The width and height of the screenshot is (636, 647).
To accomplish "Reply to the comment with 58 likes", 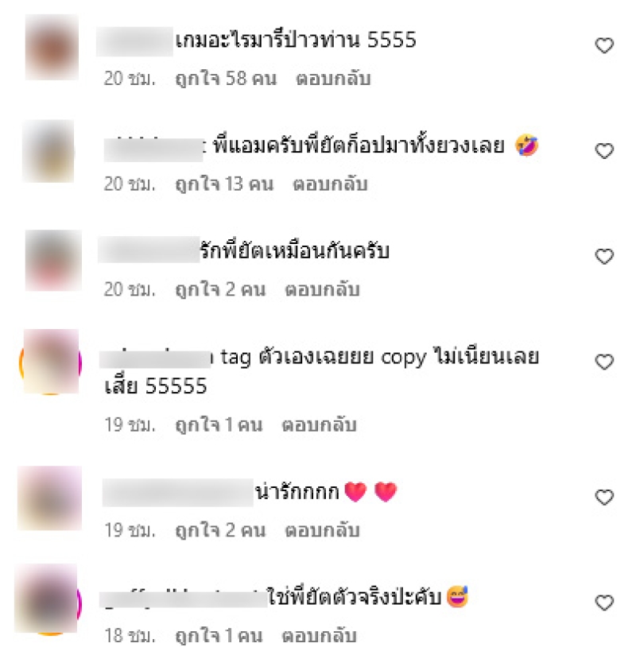I will [333, 79].
